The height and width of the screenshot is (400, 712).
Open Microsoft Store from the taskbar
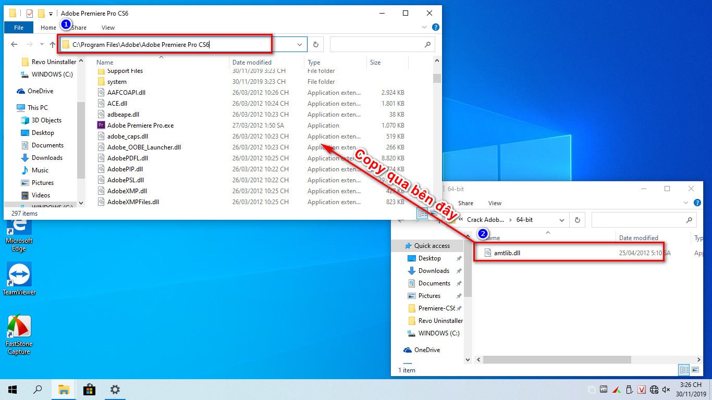(89, 390)
